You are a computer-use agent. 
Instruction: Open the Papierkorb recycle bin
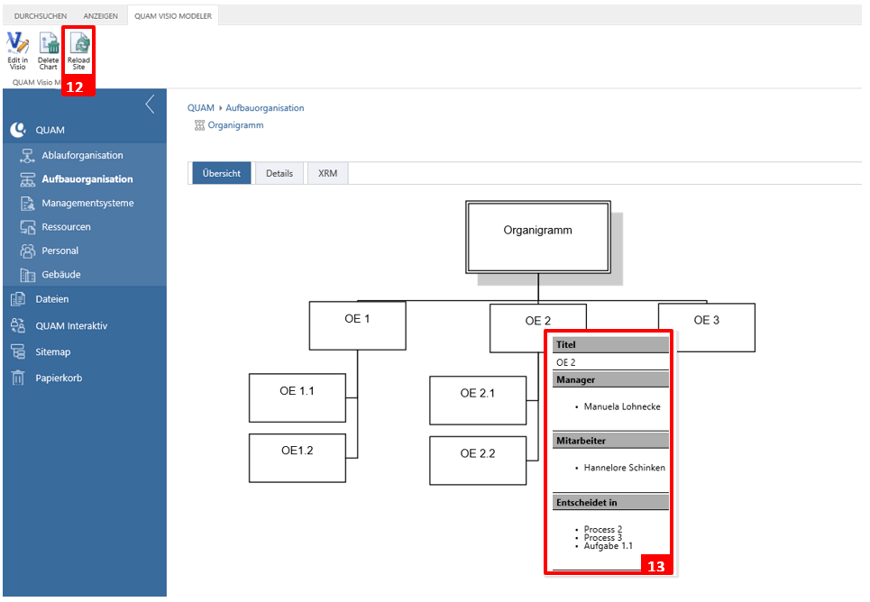click(x=58, y=379)
